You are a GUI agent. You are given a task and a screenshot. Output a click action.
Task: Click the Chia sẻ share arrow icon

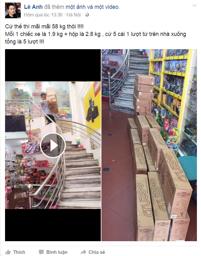point(83,252)
